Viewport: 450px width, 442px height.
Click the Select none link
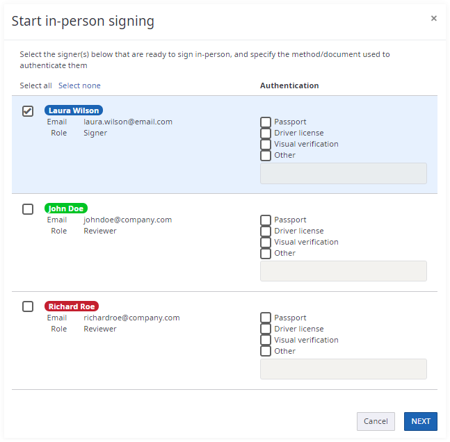79,86
